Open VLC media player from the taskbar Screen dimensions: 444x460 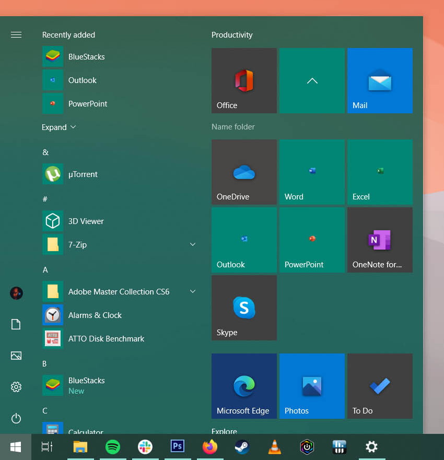(x=274, y=447)
